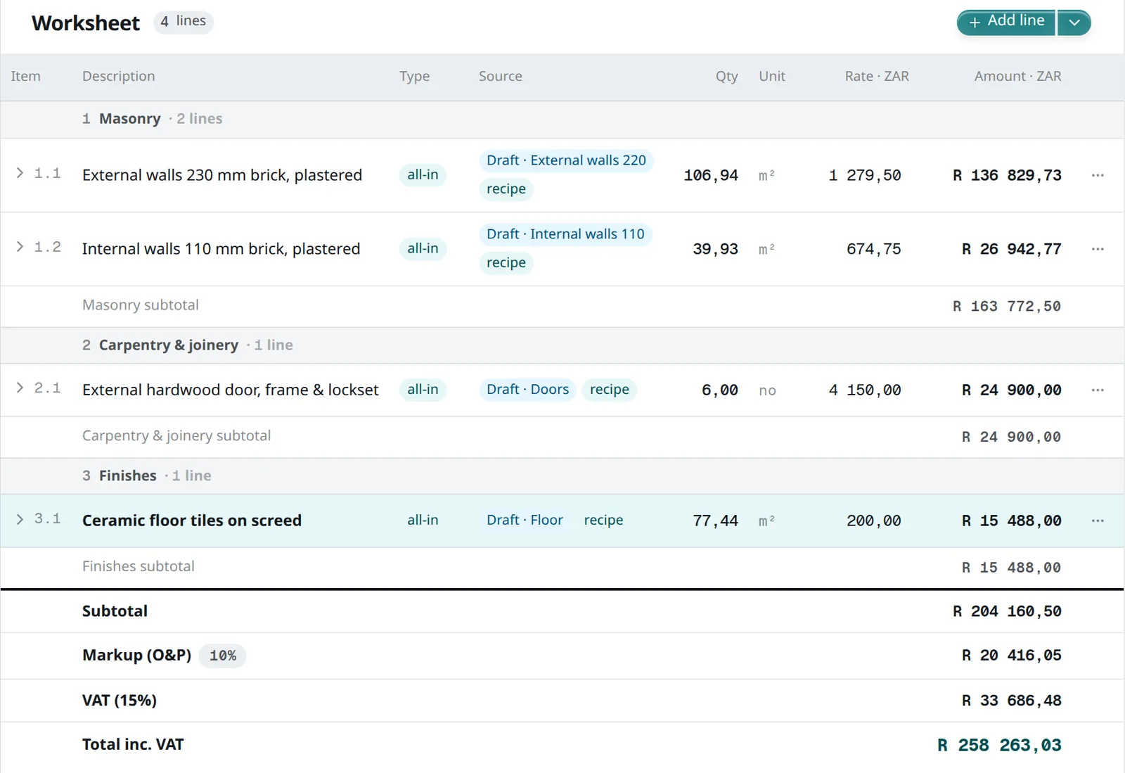The image size is (1125, 773).
Task: Click the Amount · ZAR column header
Action: (1017, 76)
